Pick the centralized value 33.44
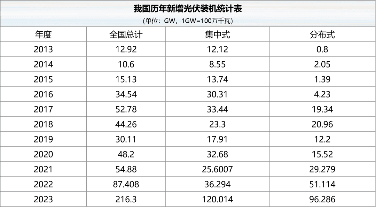This screenshot has height=209, width=376. tap(217, 109)
